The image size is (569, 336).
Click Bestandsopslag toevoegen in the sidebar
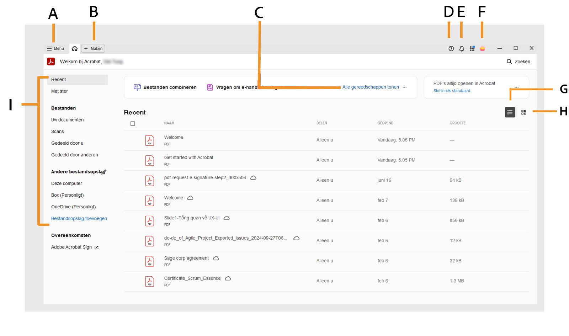click(x=79, y=218)
